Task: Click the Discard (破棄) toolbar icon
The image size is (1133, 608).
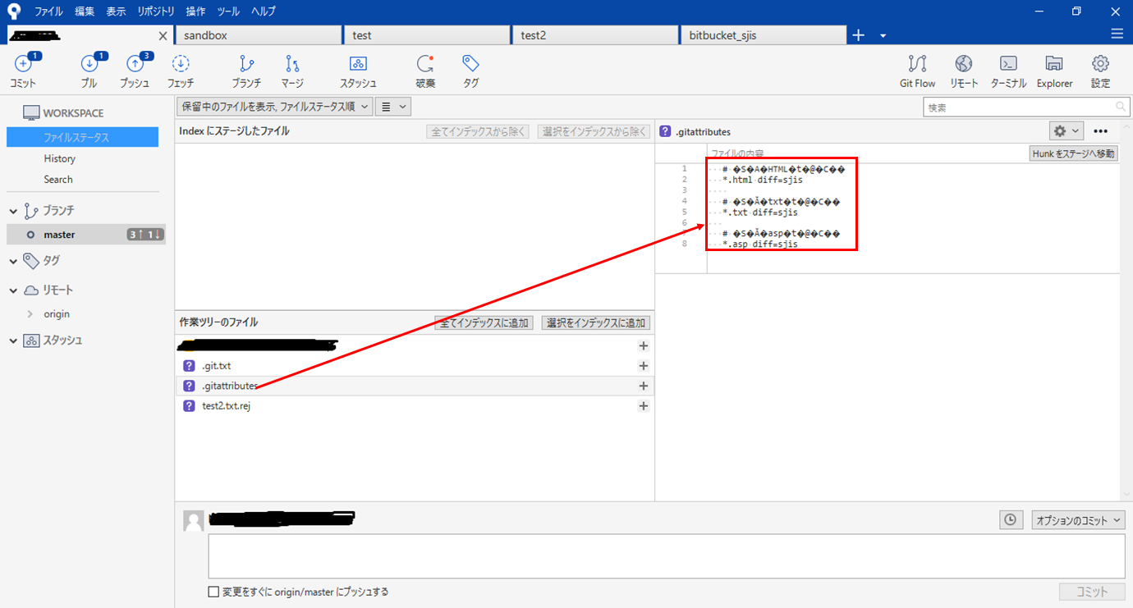Action: [424, 63]
